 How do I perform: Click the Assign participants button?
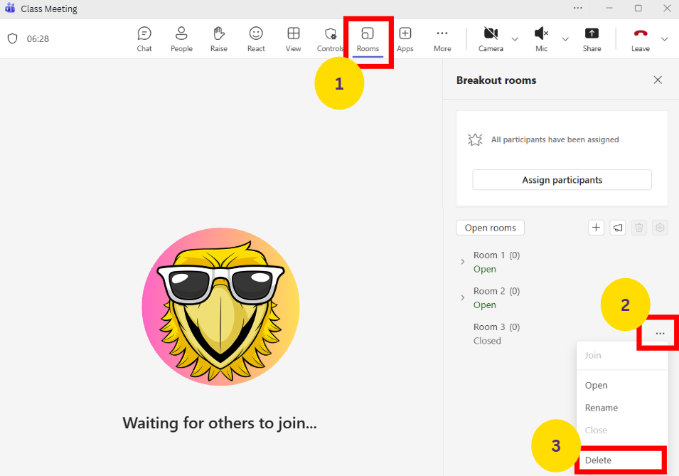point(562,180)
